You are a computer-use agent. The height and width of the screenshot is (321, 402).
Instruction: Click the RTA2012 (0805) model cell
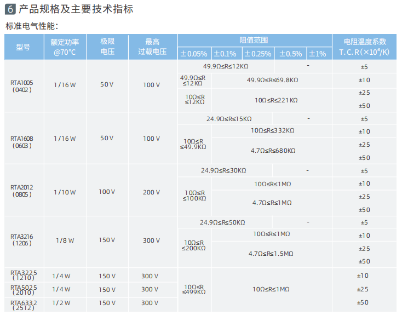(x=22, y=190)
